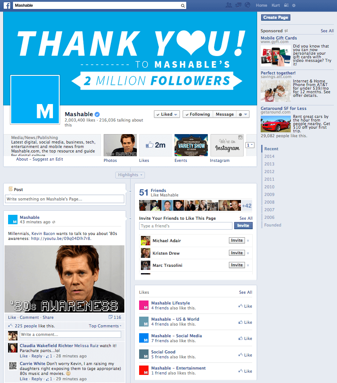Click the Write a comment field

[70, 335]
